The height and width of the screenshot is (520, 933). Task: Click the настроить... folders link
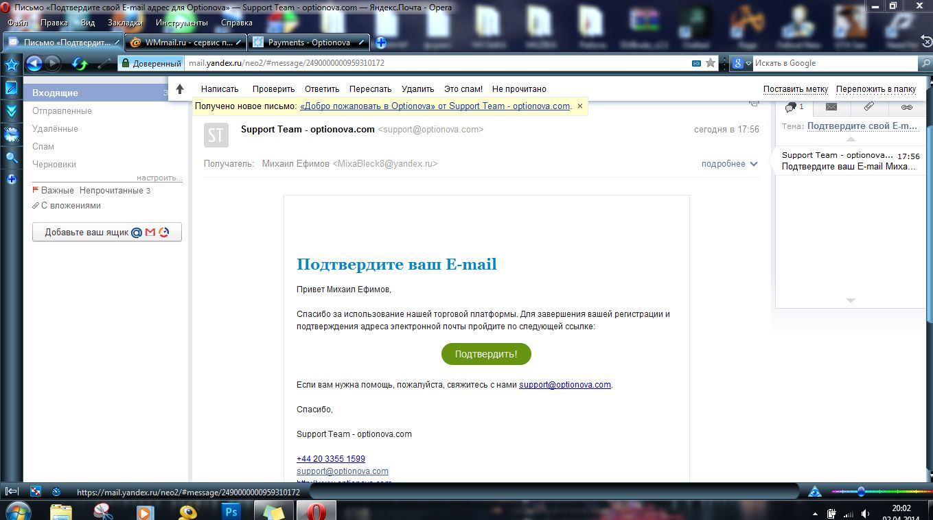click(x=159, y=178)
